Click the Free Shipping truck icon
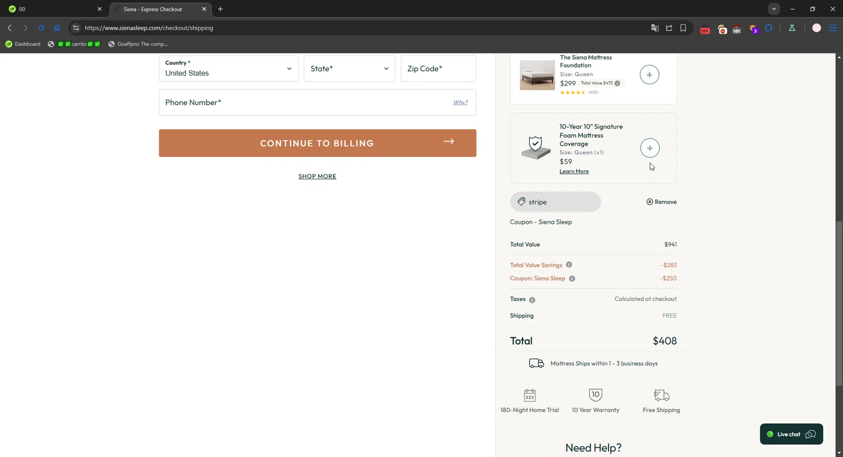Image resolution: width=843 pixels, height=457 pixels. pyautogui.click(x=661, y=395)
